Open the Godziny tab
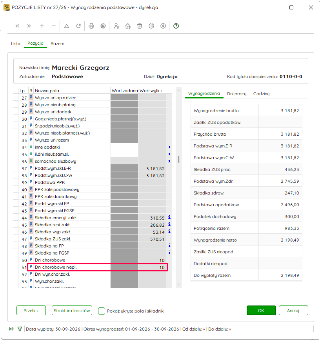The width and height of the screenshot is (320, 340). tap(262, 94)
